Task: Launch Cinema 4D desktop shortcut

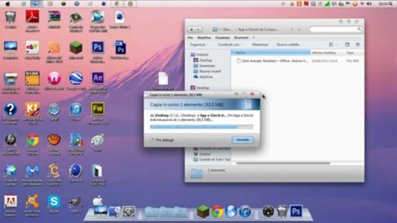Action: point(76,171)
